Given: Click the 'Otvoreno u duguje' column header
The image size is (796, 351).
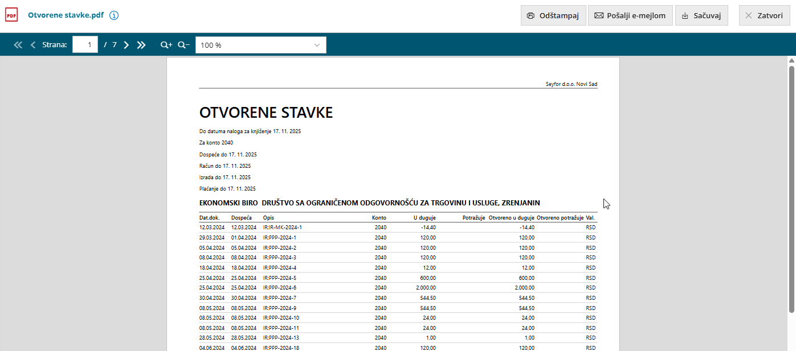Looking at the screenshot, I should point(511,218).
